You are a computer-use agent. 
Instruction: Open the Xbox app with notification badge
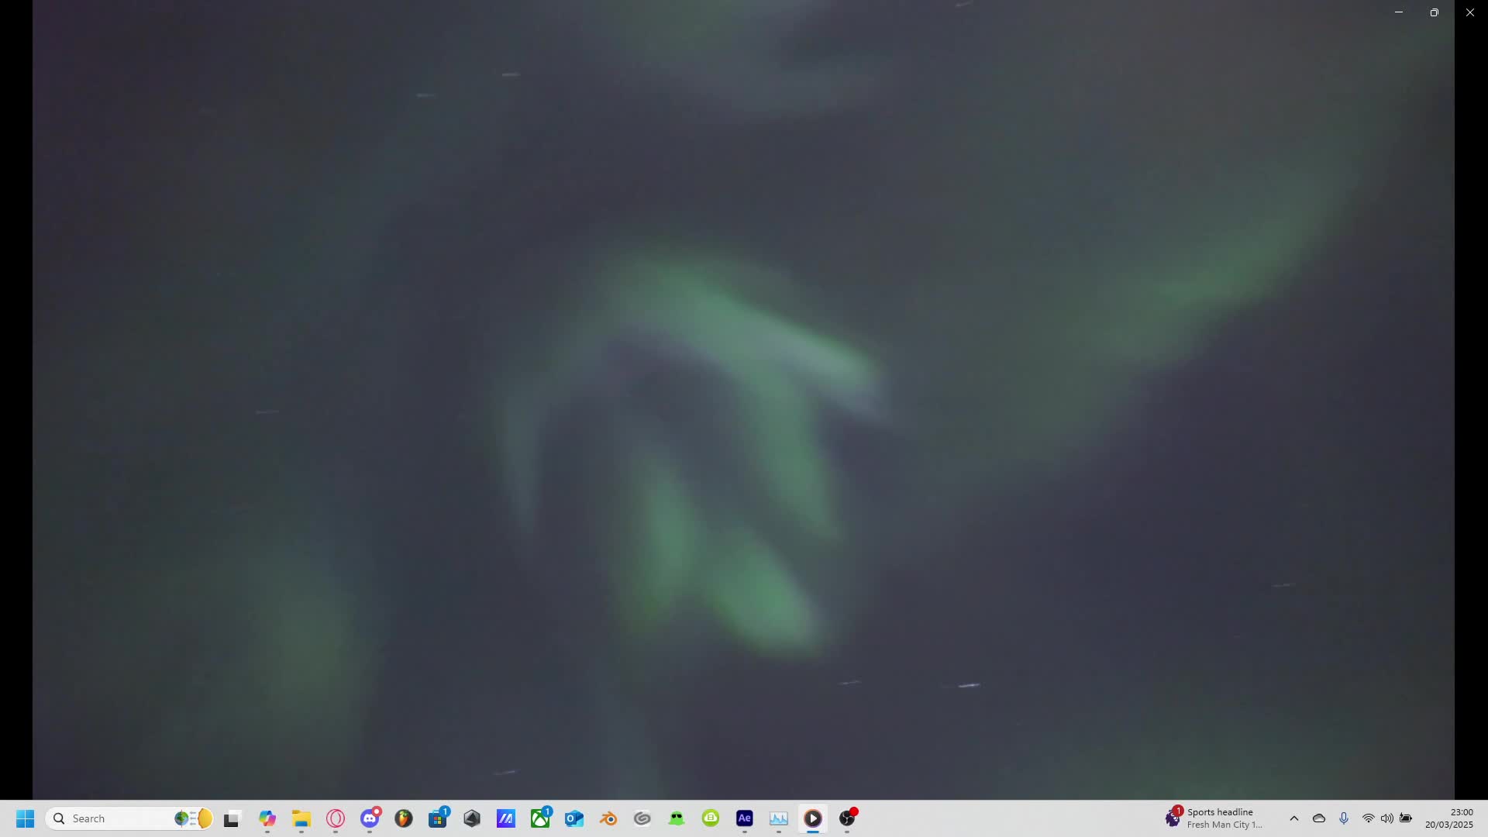point(541,818)
